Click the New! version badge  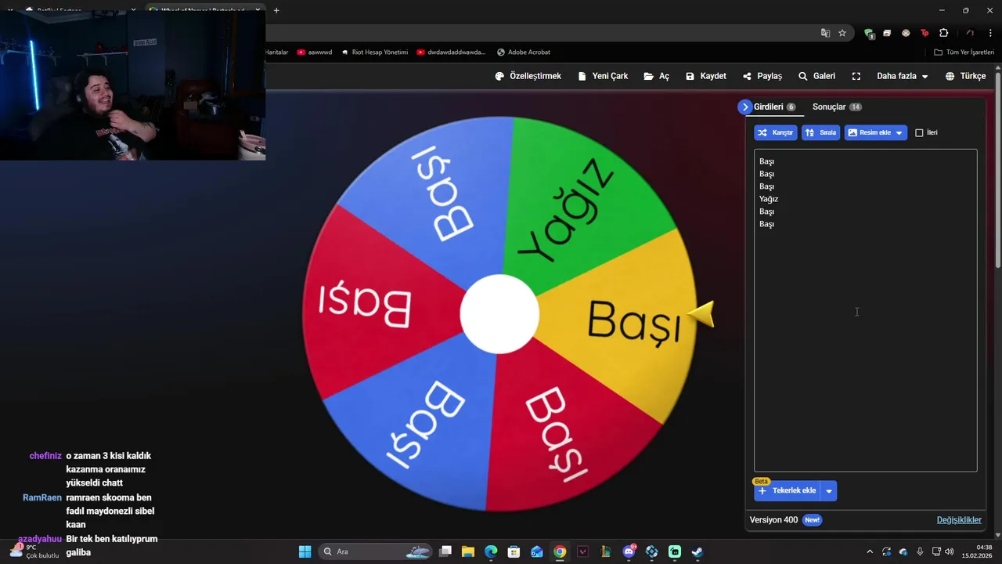click(813, 520)
